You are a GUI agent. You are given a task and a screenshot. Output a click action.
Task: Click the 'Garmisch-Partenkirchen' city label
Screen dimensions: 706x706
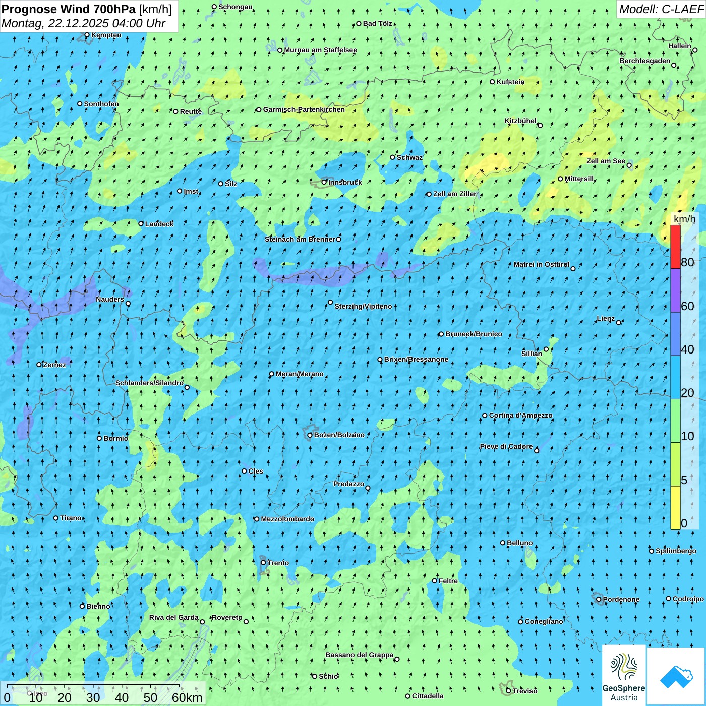pos(304,109)
